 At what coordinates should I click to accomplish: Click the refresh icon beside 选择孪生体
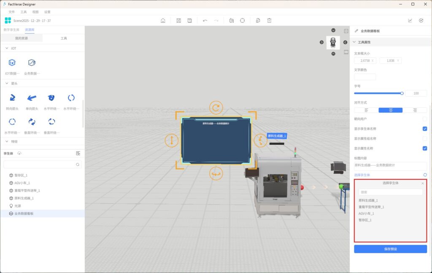click(425, 175)
